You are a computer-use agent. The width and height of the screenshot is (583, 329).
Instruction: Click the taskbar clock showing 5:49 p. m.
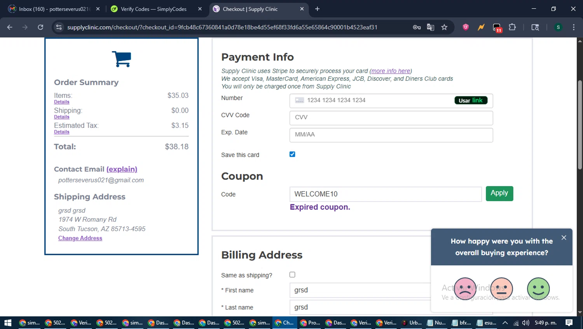click(x=546, y=323)
